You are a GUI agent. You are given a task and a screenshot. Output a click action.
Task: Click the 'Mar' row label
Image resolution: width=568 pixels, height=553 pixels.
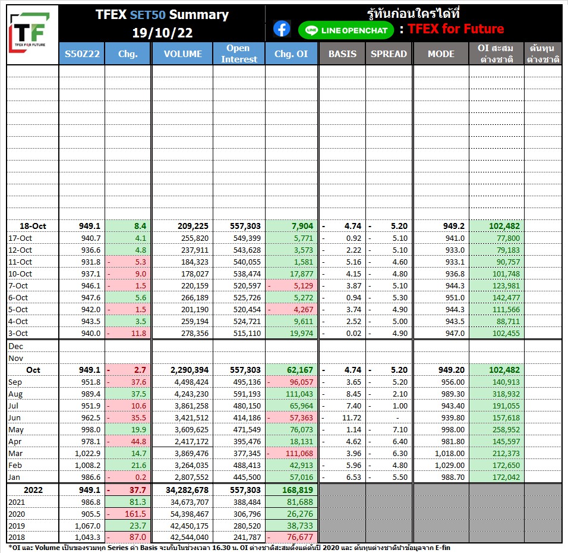tap(15, 454)
